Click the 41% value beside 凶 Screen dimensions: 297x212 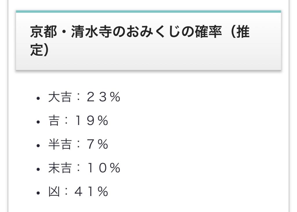point(91,192)
